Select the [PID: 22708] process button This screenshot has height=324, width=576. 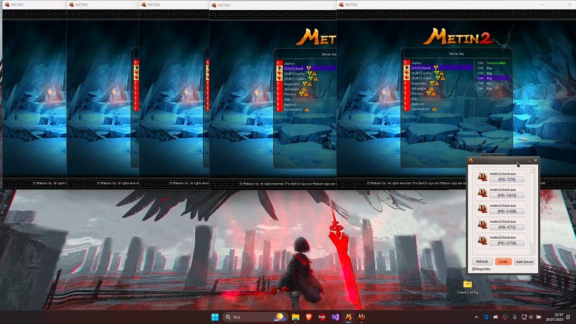507,243
